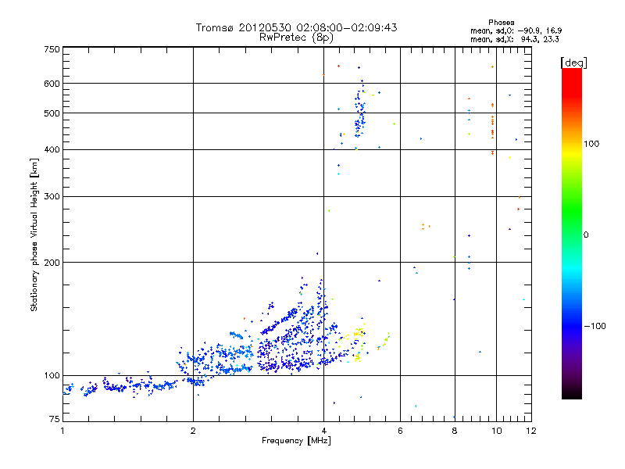The height and width of the screenshot is (469, 625).
Task: Click the plot title 'Tromsø 20120530 02:08:00-02:09:43'
Action: (x=296, y=27)
